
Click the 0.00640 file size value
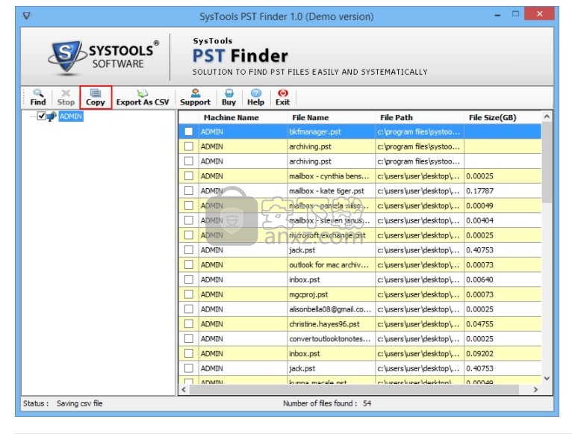pos(479,279)
